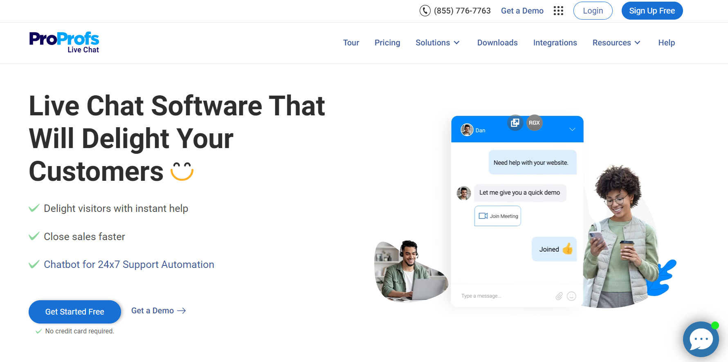728x362 pixels.
Task: Open the Integrations menu item
Action: click(x=555, y=43)
